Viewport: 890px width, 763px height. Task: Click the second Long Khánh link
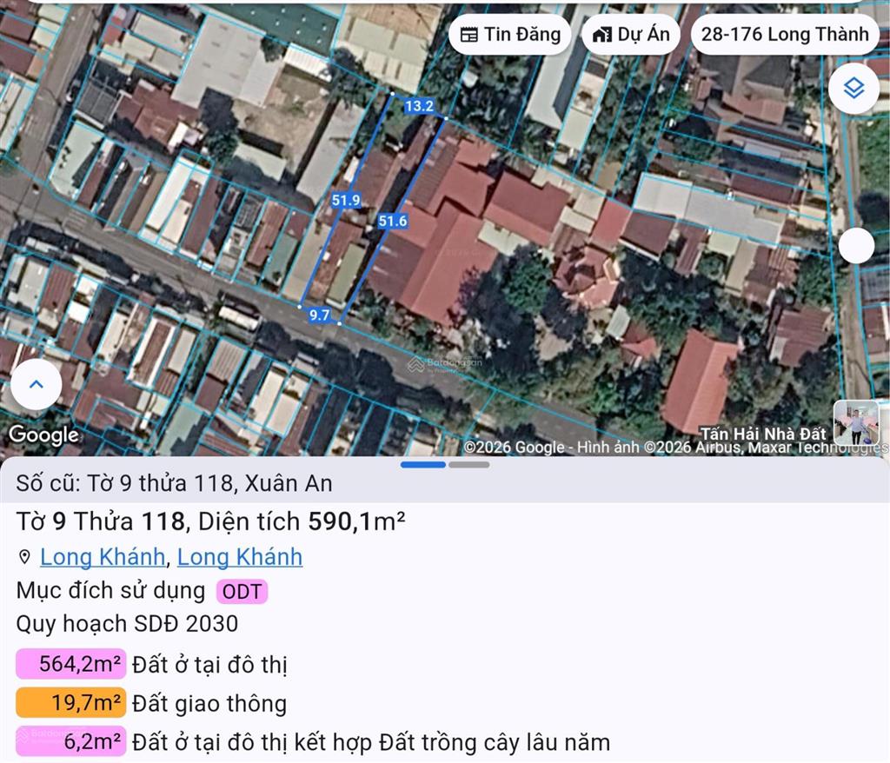pos(240,556)
